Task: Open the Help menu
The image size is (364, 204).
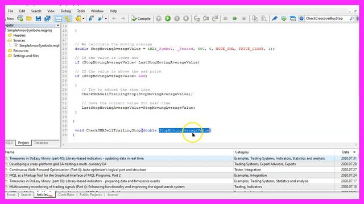Action: click(x=113, y=11)
